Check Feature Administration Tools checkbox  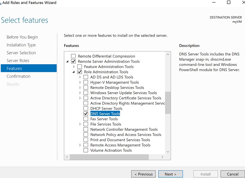coord(80,67)
